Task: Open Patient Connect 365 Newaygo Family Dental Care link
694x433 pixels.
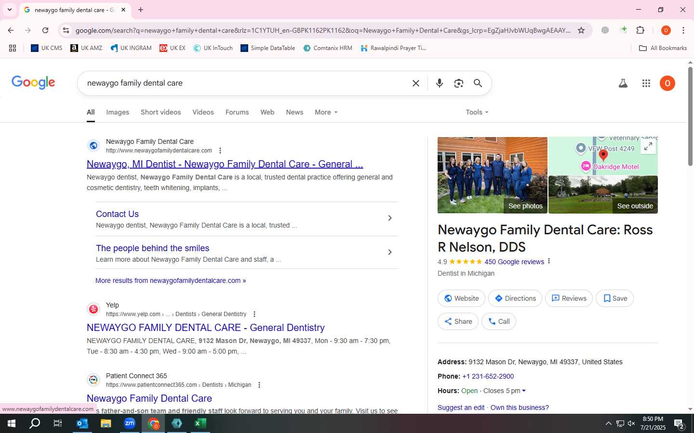Action: 149,398
